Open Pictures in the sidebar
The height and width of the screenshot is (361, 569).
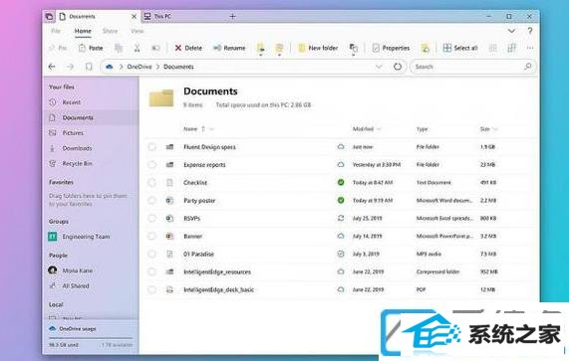pos(73,133)
